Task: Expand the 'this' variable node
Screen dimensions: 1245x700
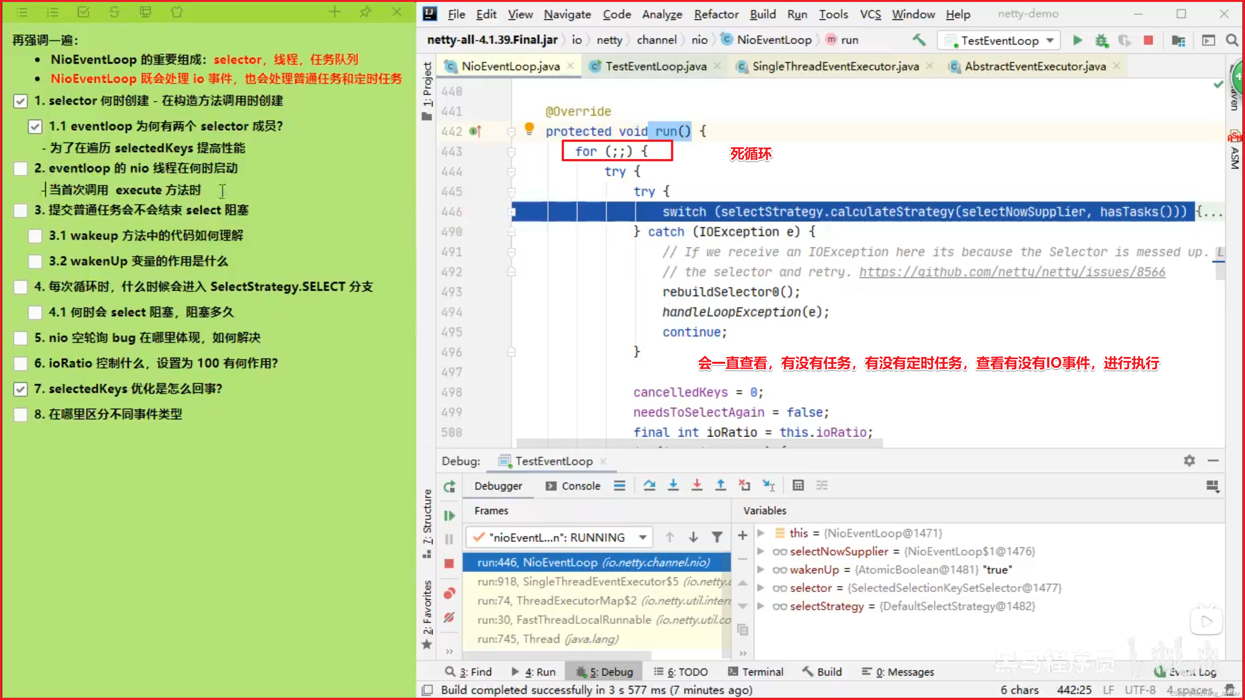Action: tap(761, 533)
